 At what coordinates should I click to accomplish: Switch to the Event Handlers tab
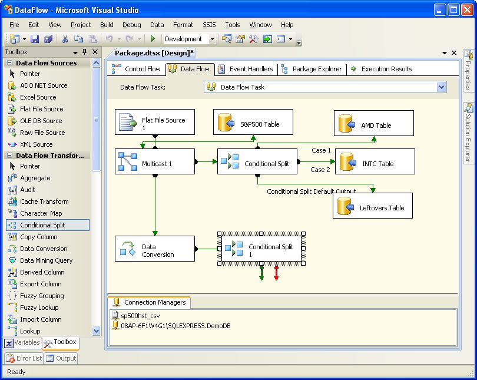point(246,69)
